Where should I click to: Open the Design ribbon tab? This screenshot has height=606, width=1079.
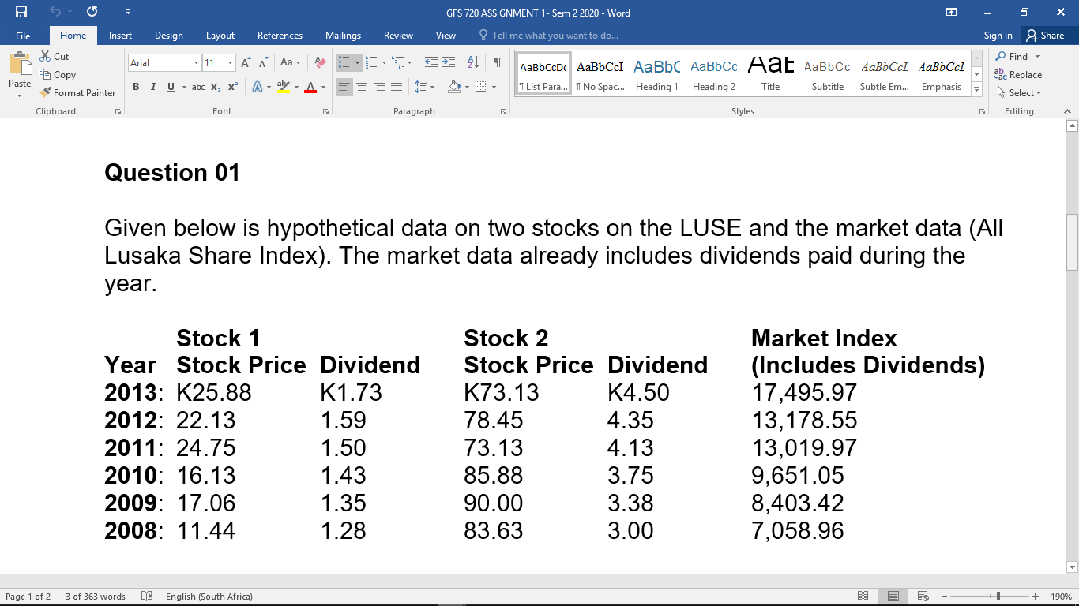click(168, 36)
